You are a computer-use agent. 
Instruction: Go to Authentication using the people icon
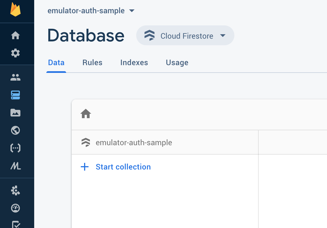tap(15, 78)
